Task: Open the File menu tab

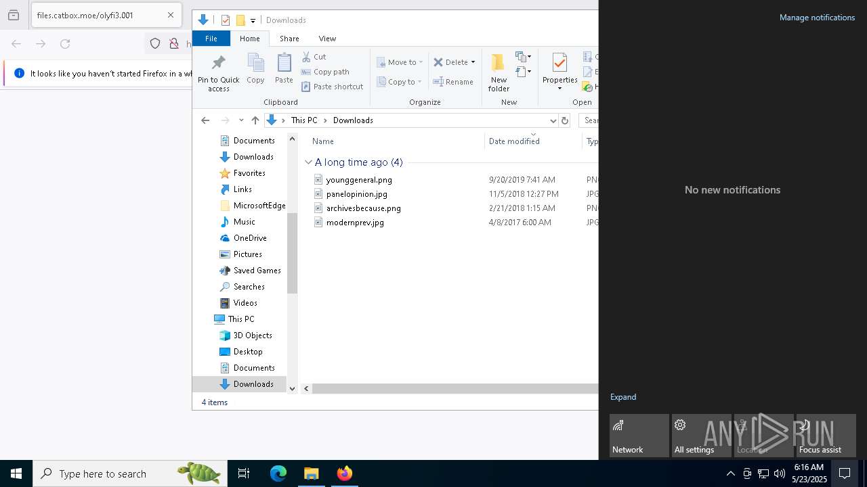Action: 211,39
